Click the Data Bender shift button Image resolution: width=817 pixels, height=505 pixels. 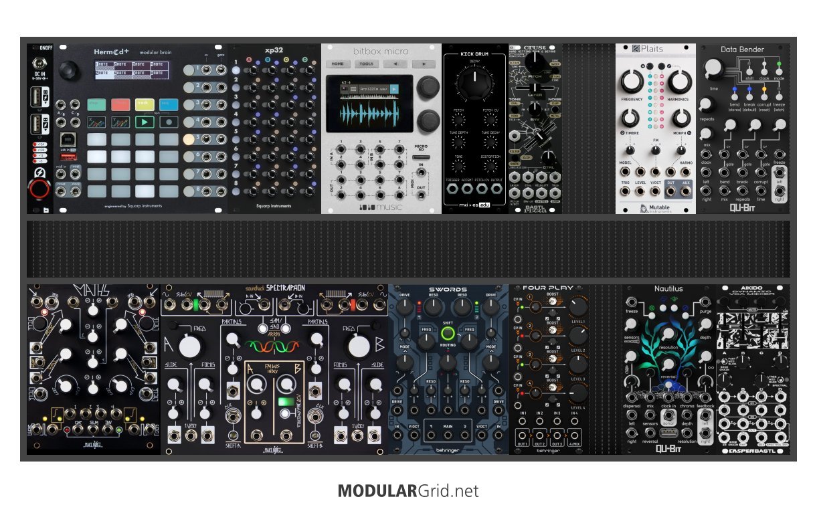[749, 71]
